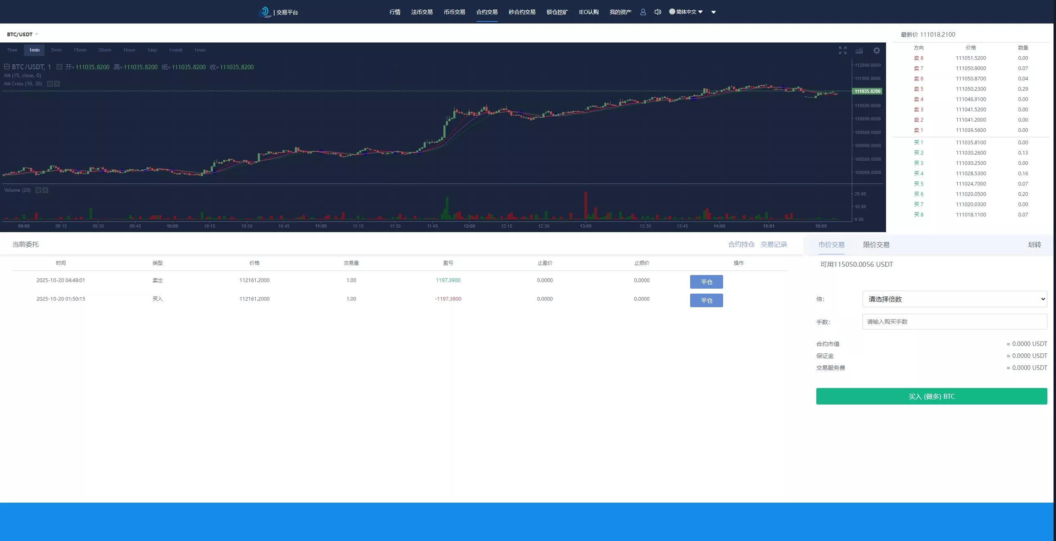Open the 合约持仓 positions tab
This screenshot has width=1056, height=541.
(741, 244)
